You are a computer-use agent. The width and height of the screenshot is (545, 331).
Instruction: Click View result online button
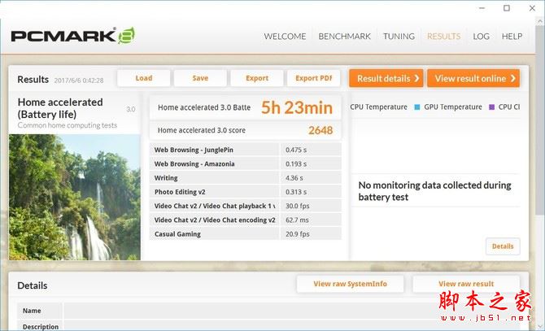click(473, 78)
